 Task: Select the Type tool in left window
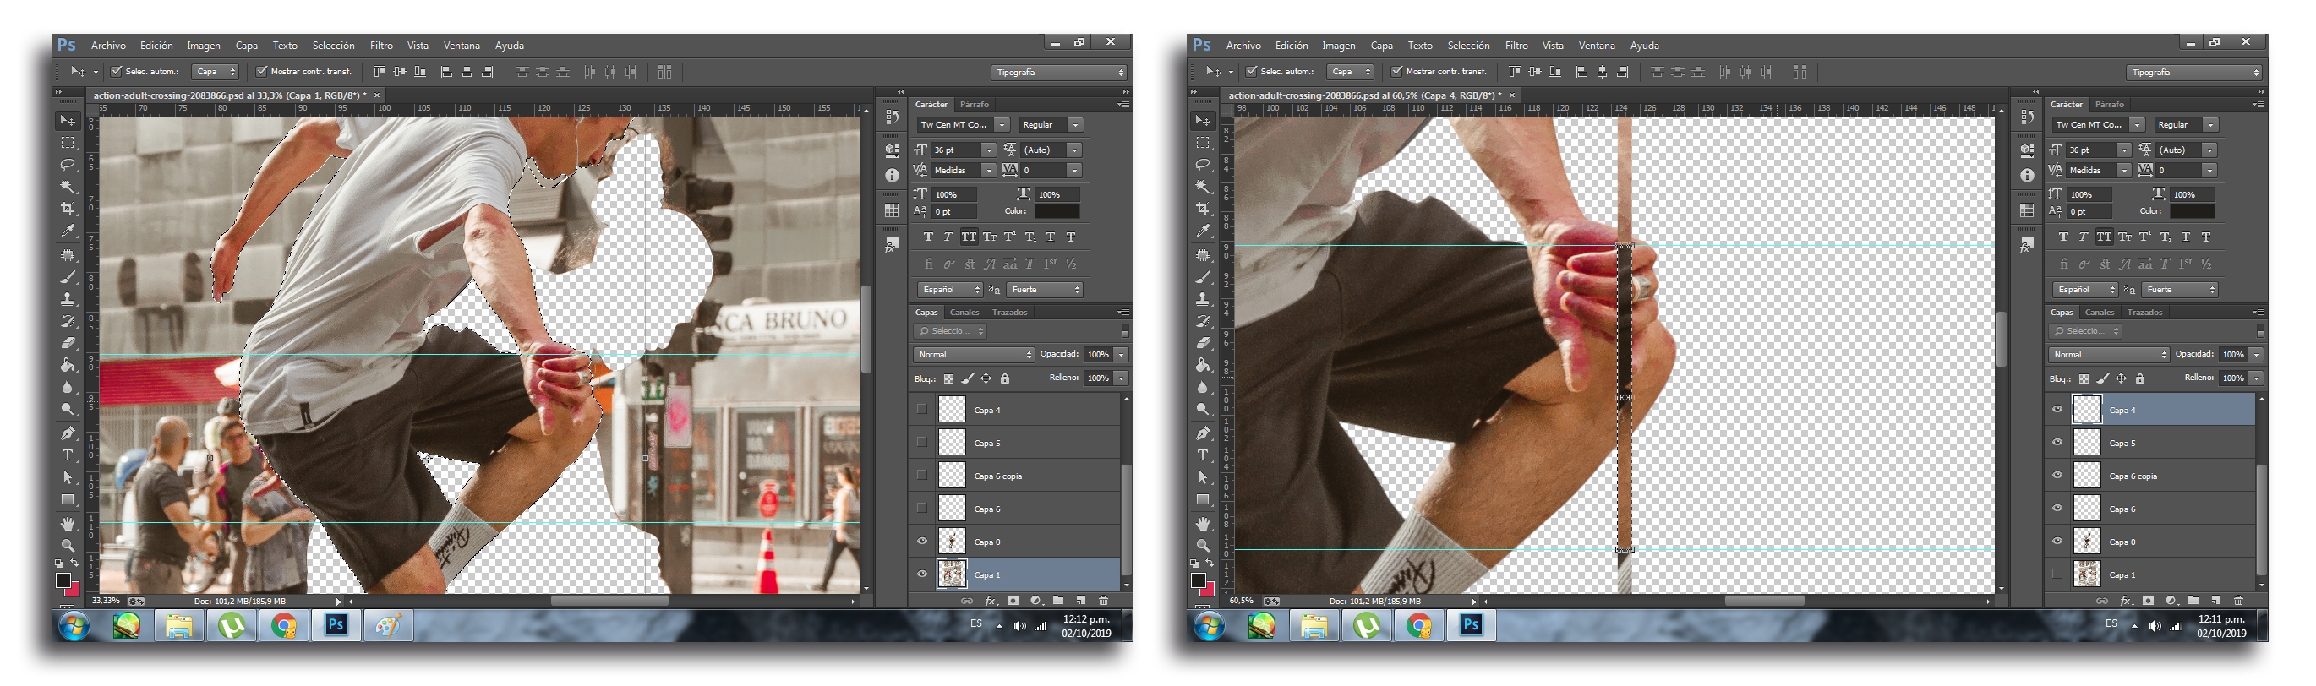[68, 455]
